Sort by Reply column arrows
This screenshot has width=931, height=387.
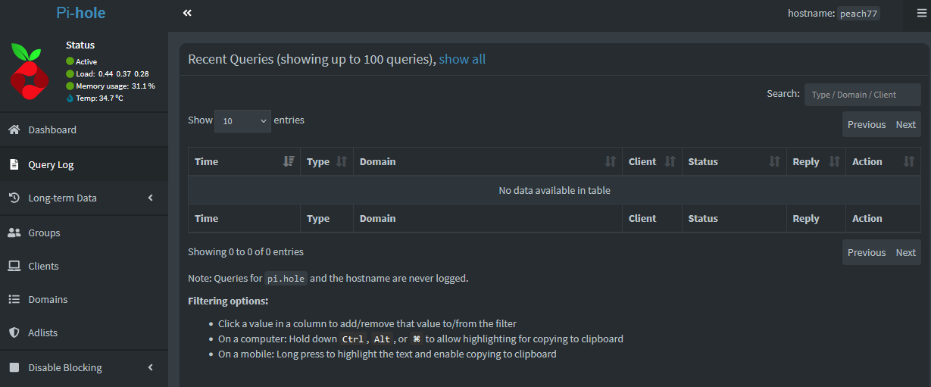pos(834,161)
